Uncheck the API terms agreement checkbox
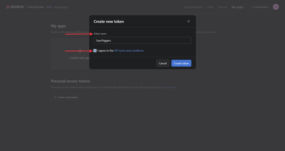 coord(95,51)
